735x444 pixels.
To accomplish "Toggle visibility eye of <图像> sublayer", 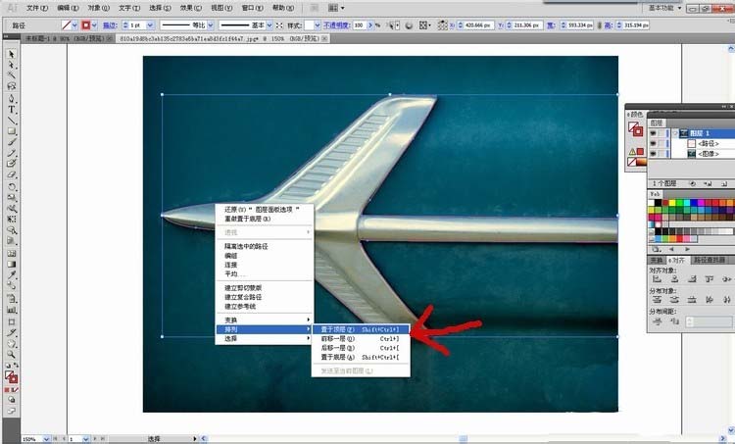I will coord(653,153).
